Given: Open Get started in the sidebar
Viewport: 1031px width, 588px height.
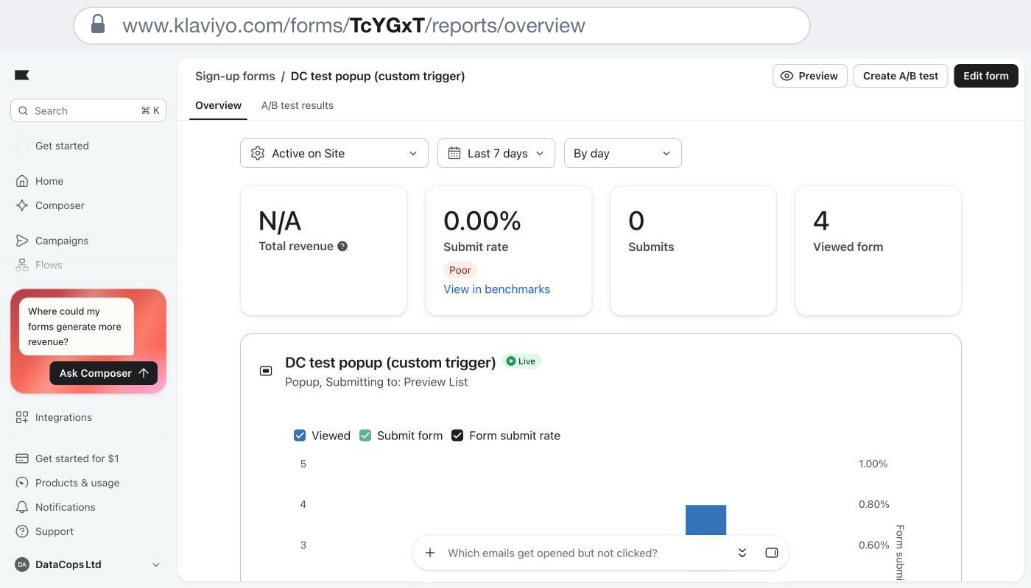Looking at the screenshot, I should (62, 146).
